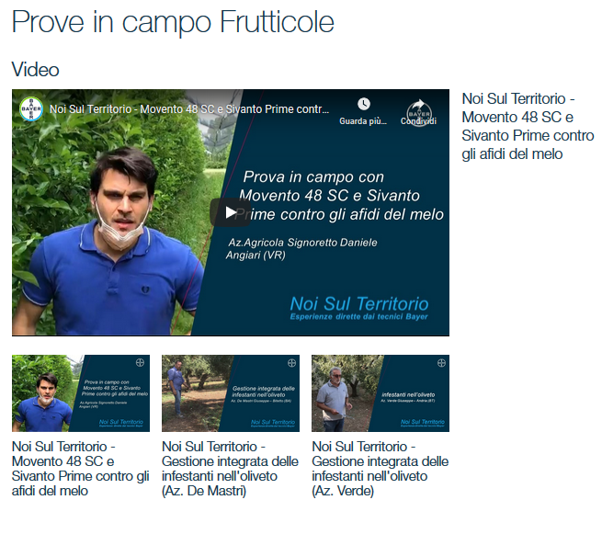Click the 'Condividi' text label

(418, 121)
